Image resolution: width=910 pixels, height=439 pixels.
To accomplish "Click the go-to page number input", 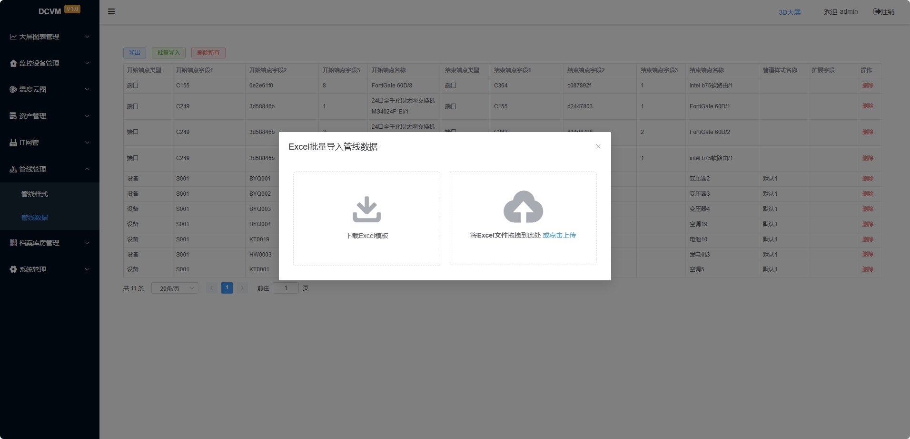I will [x=286, y=288].
